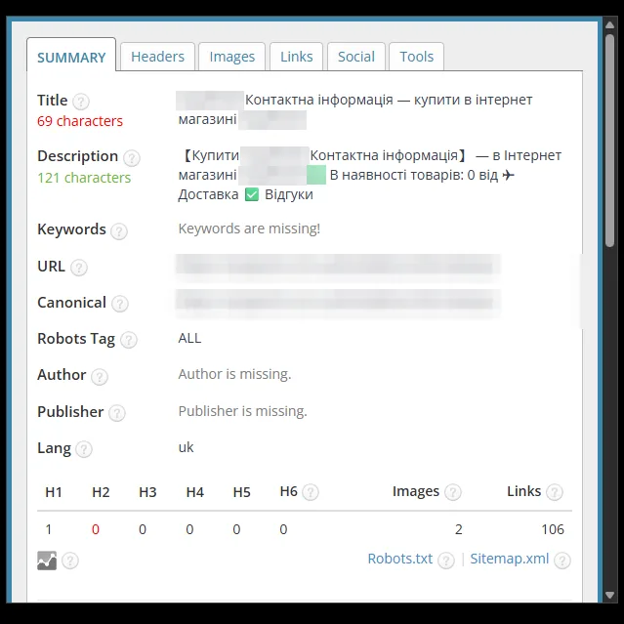
Task: Click the scrollbar down arrow
Action: point(609,595)
